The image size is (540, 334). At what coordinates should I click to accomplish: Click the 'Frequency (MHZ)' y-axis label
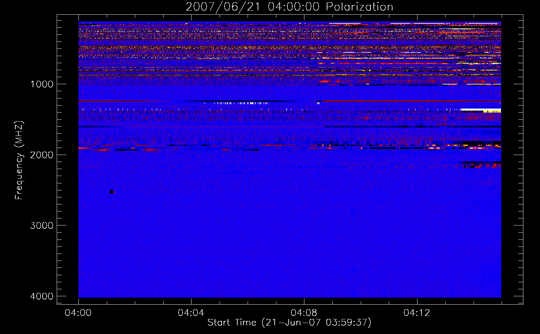(x=19, y=160)
